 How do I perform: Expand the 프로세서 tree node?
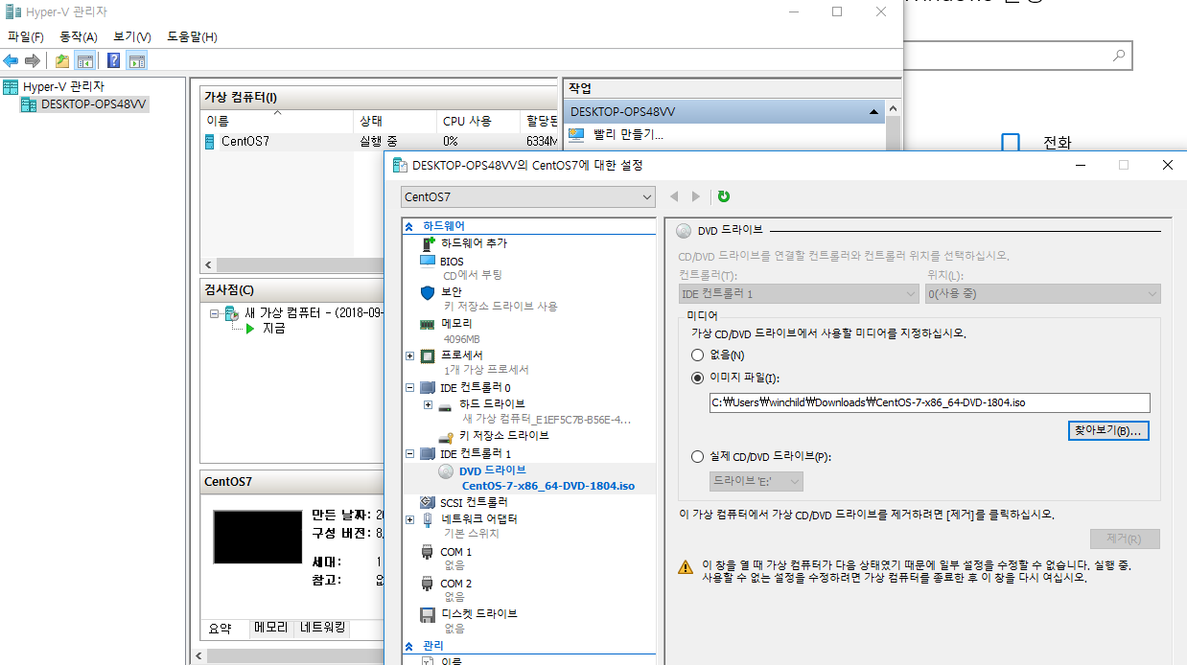(x=410, y=355)
